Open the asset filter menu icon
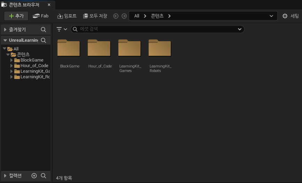Image resolution: width=302 pixels, height=183 pixels. click(x=62, y=29)
